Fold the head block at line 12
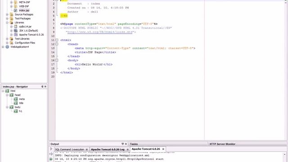 tap(57, 44)
